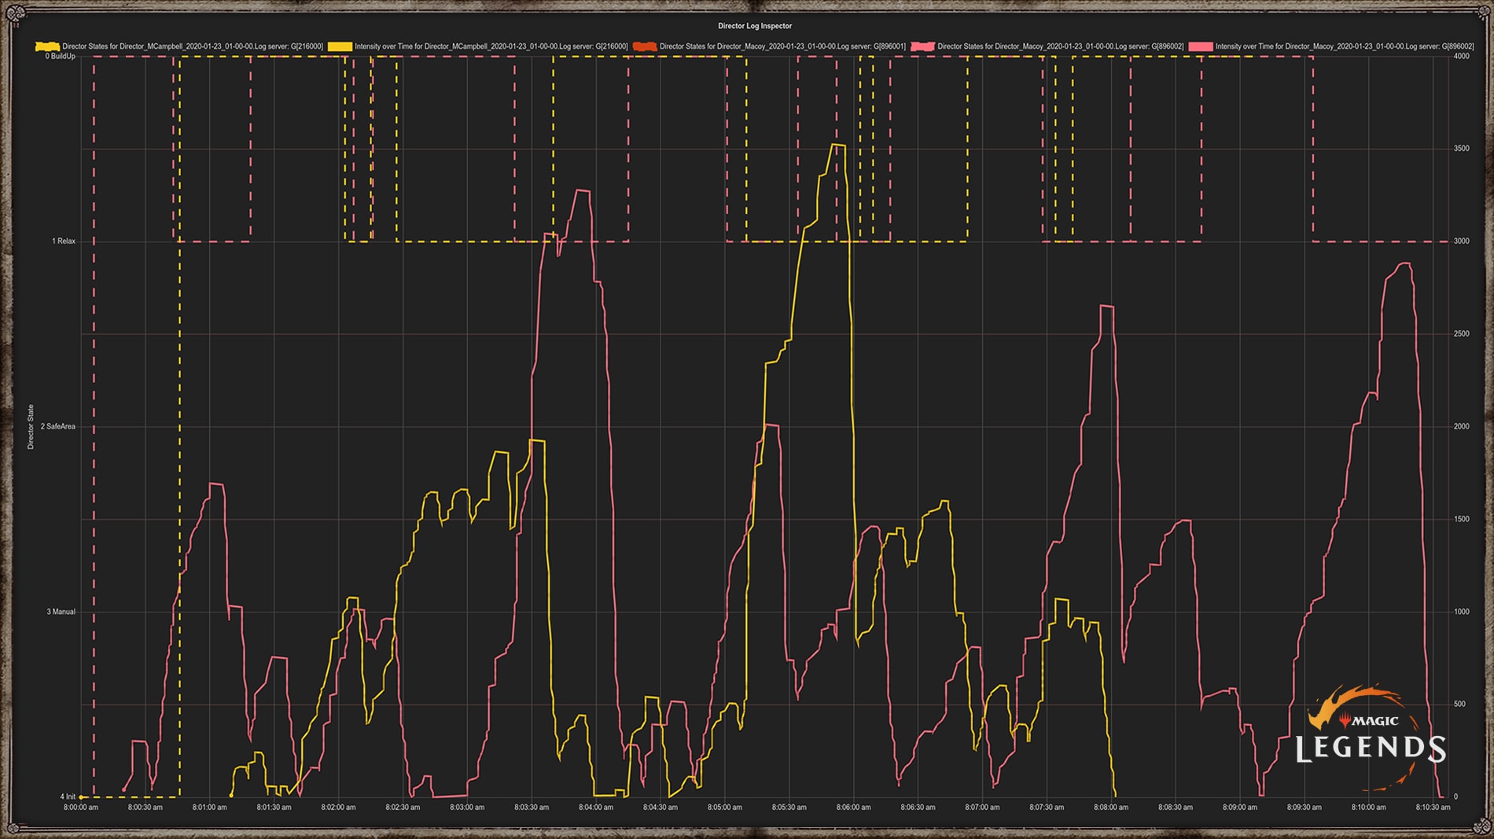This screenshot has width=1494, height=839.
Task: Click the 8:07:00 am time tick label
Action: coord(983,808)
